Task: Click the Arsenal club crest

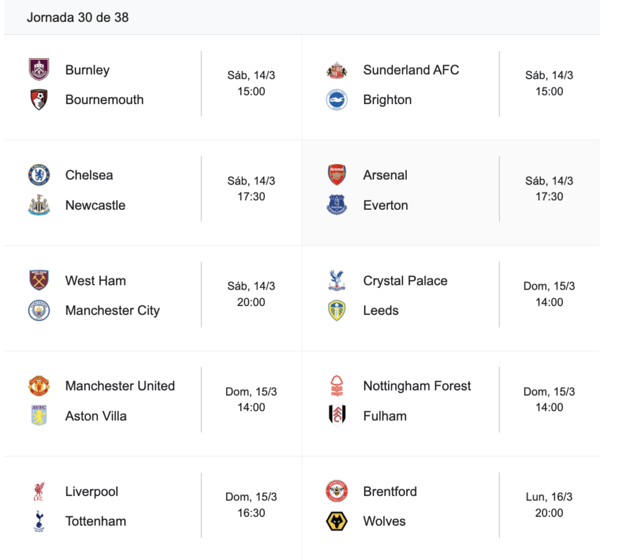Action: tap(337, 175)
